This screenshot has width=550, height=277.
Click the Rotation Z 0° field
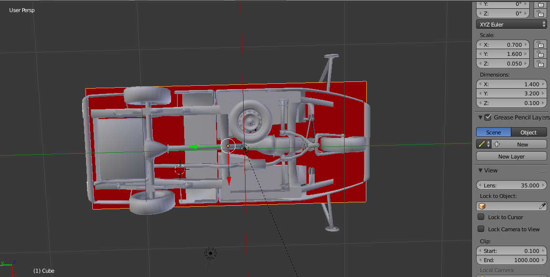[503, 13]
